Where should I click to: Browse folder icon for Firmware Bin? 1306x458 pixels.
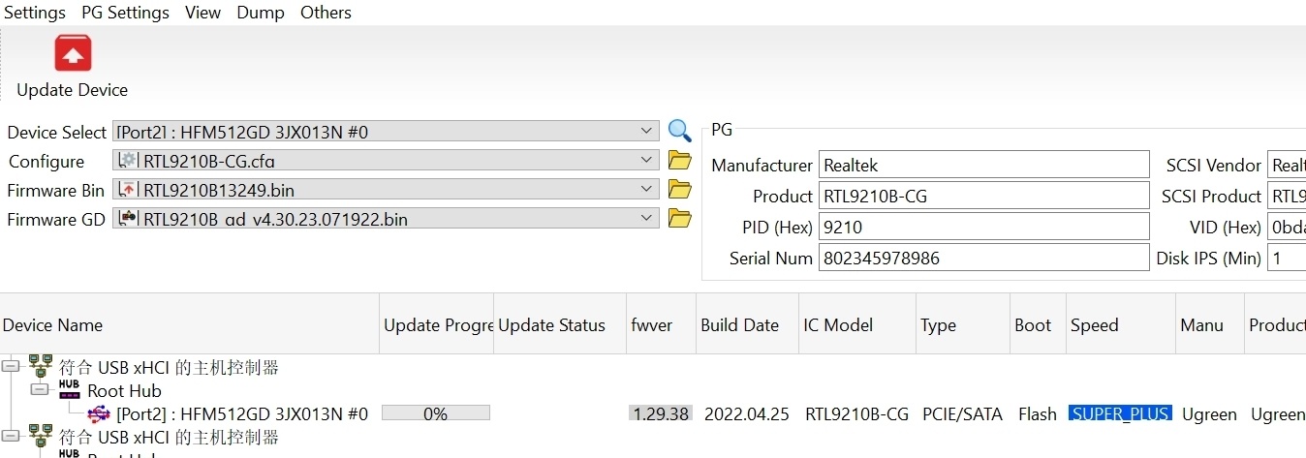click(680, 190)
